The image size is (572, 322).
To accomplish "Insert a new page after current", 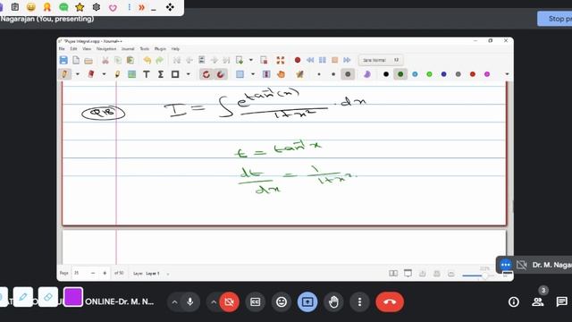I will coord(240,60).
